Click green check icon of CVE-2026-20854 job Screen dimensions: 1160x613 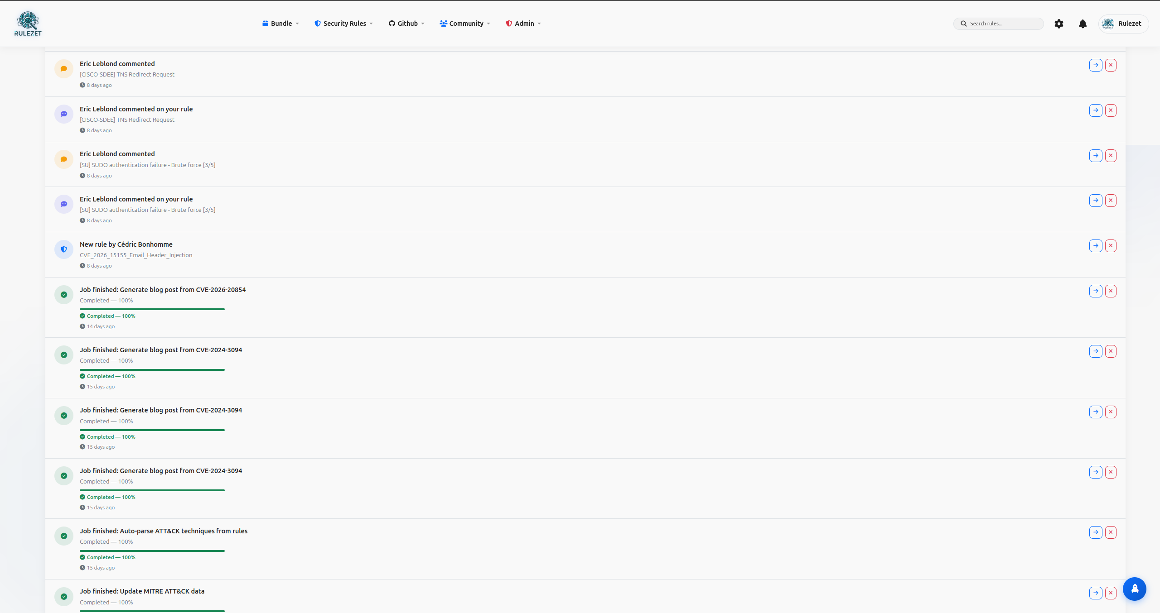click(64, 295)
